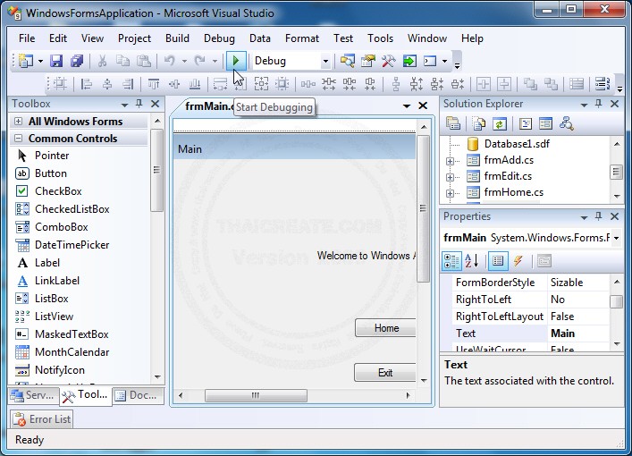
Task: Switch to the Server Explorer tab
Action: click(33, 395)
